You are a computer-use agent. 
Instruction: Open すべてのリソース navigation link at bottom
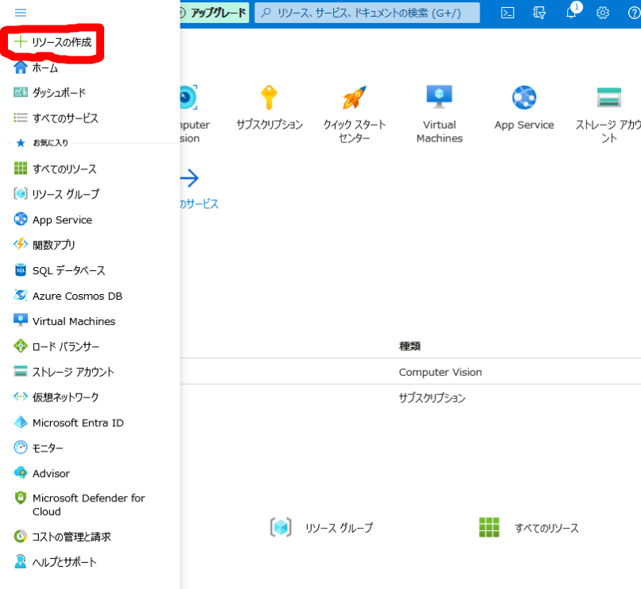529,527
